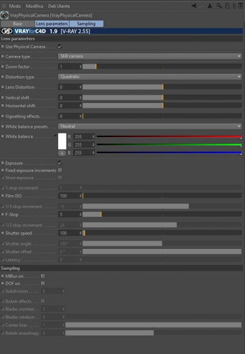This screenshot has width=245, height=354.
Task: Click the new attribute manager icon at top right
Action: pos(241,6)
